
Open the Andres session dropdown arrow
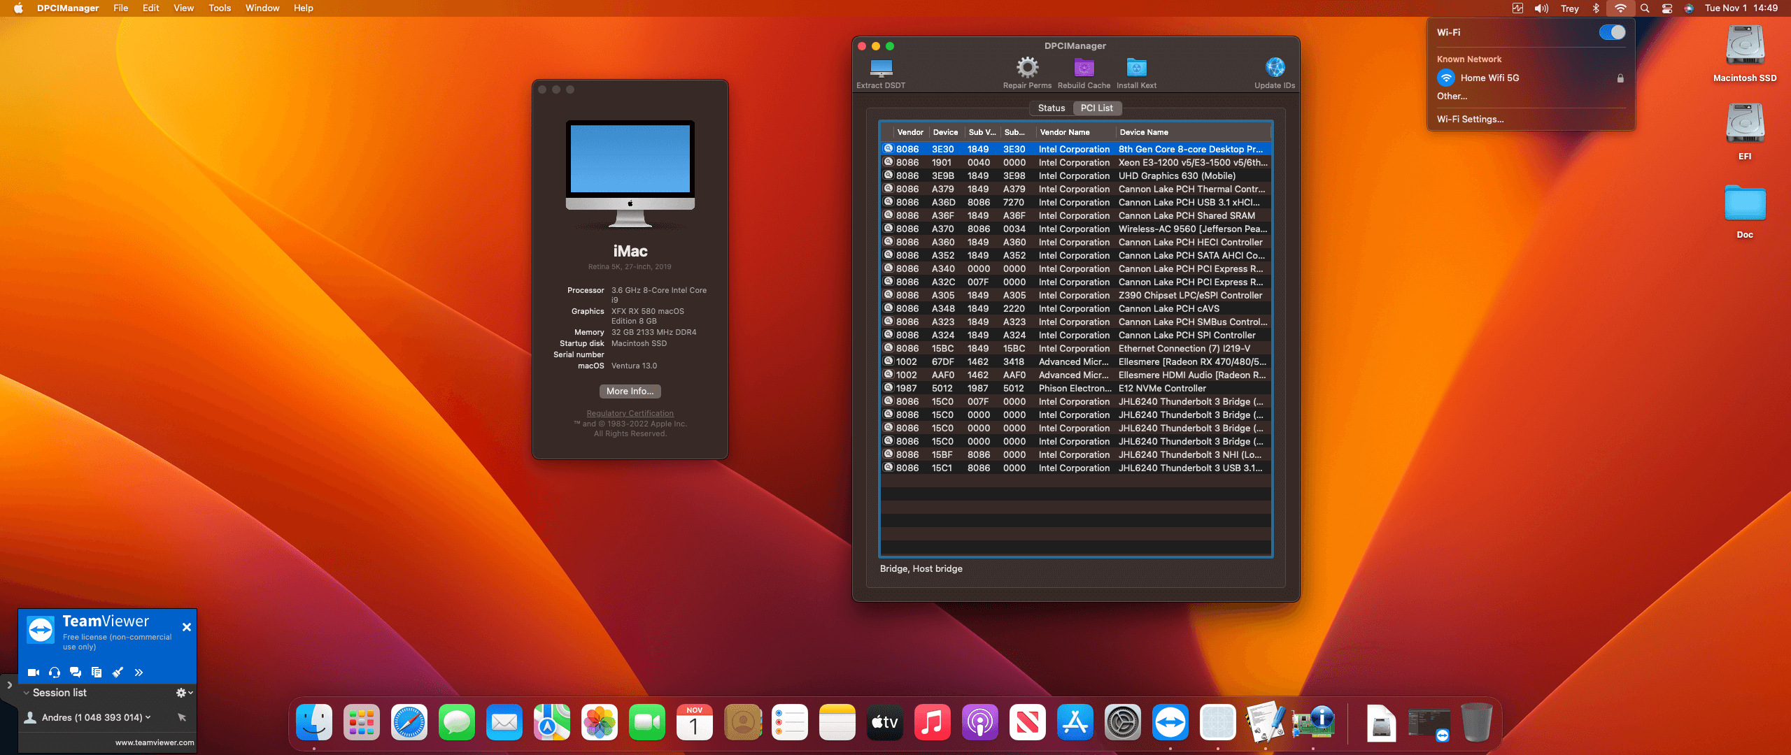(148, 717)
